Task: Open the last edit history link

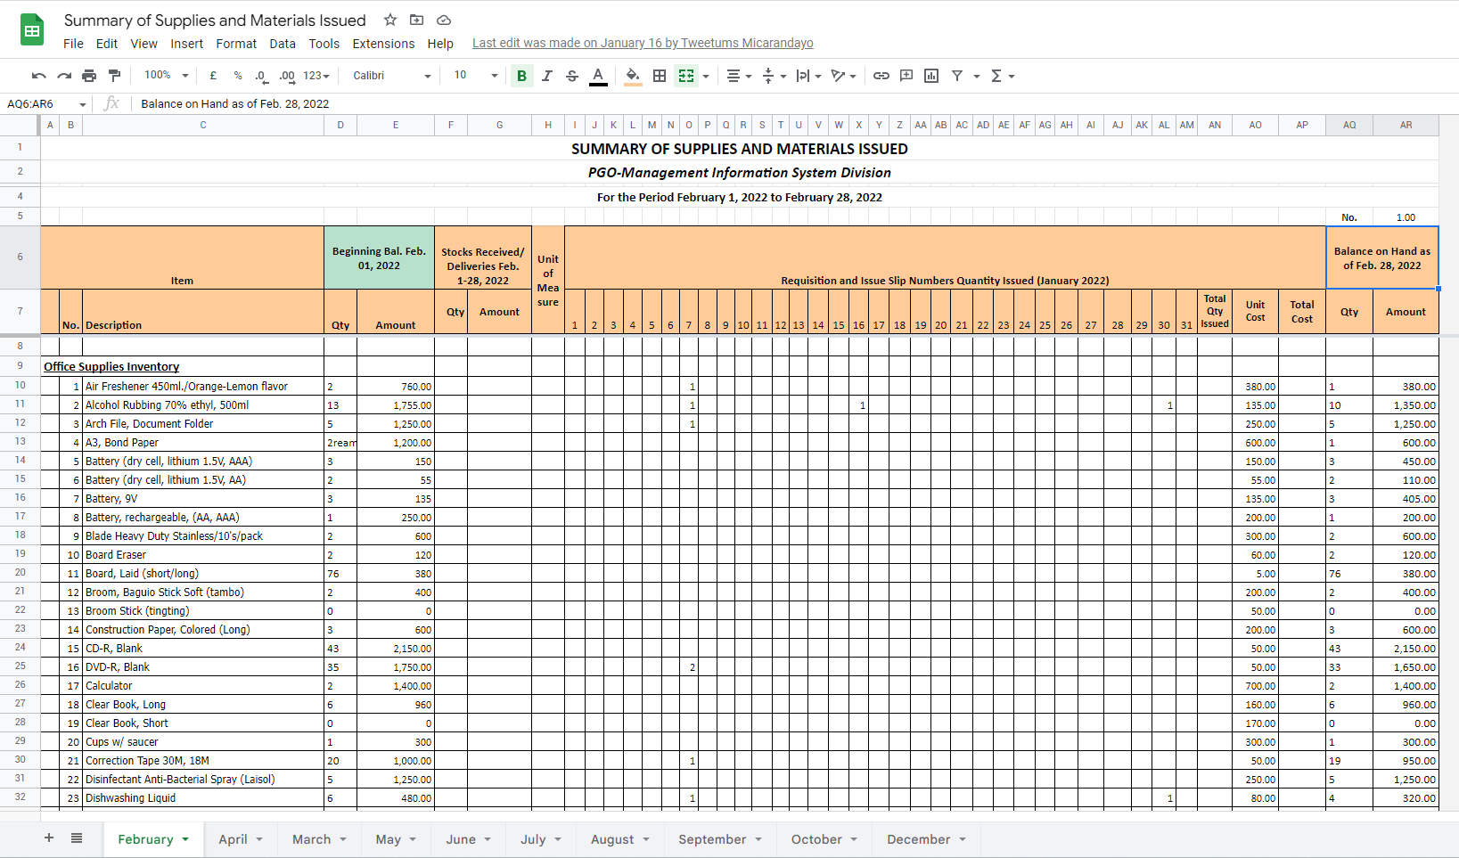Action: click(x=643, y=43)
